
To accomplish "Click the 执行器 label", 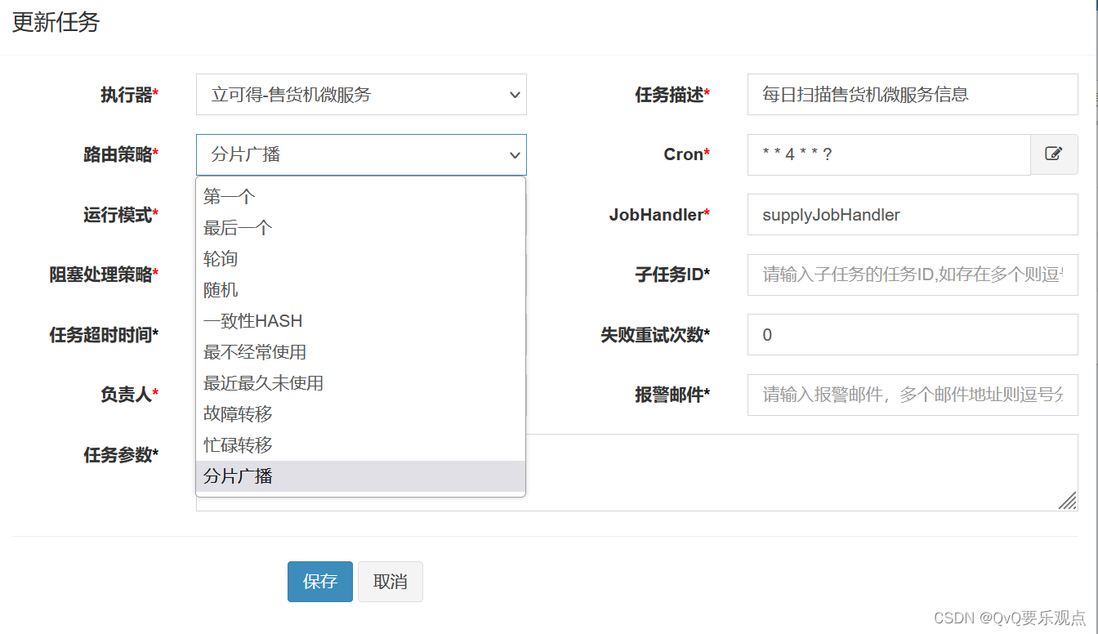I will point(129,95).
